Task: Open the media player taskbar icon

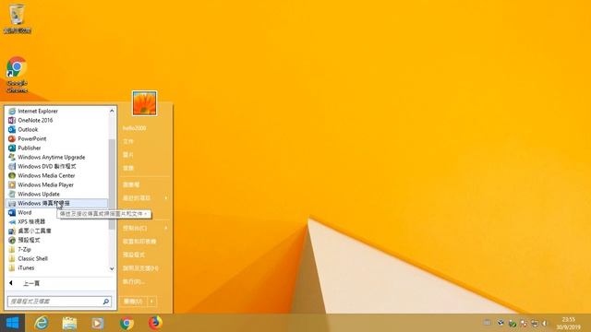Action: tap(98, 323)
